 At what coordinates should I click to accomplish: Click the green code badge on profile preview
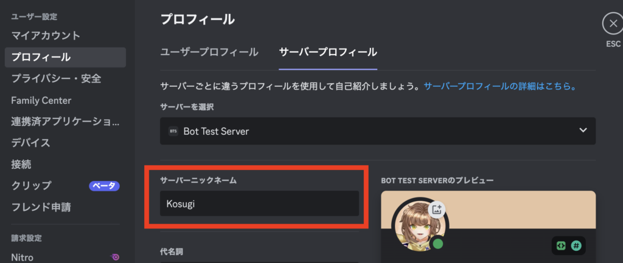(x=561, y=245)
